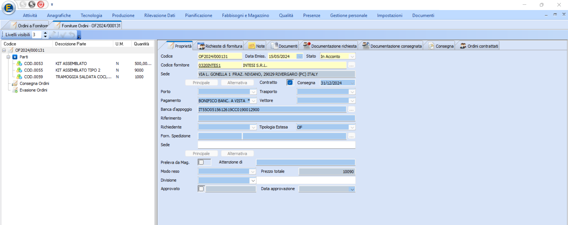The width and height of the screenshot is (568, 225).
Task: Click the ERP application logo button
Action: point(9,8)
